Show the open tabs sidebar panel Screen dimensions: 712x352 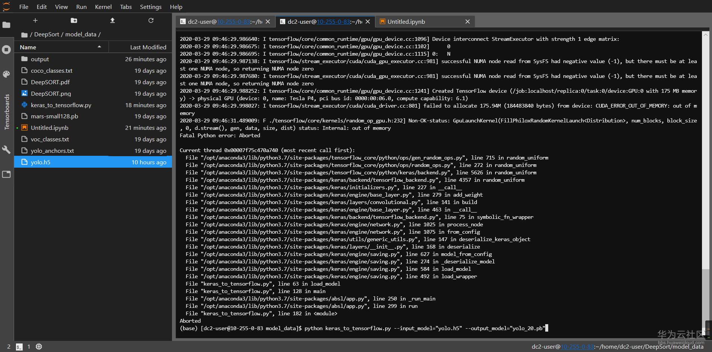point(6,174)
